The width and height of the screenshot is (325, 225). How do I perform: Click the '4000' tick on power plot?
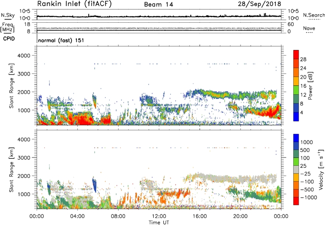(x=24, y=56)
